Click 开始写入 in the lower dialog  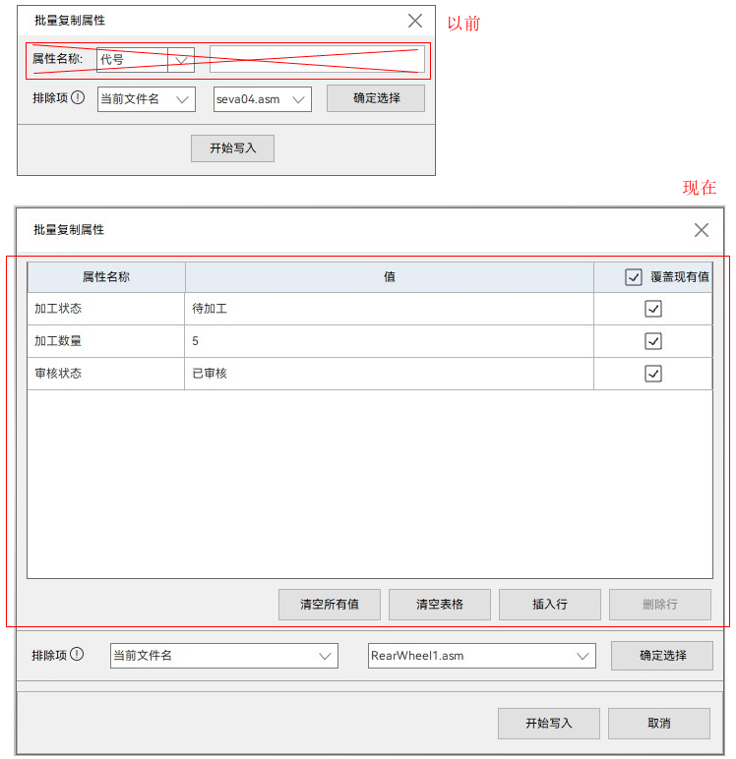tap(548, 723)
